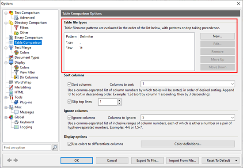Open the Keyboard options icon
Image resolution: width=243 pixels, height=168 pixels.
point(16,122)
